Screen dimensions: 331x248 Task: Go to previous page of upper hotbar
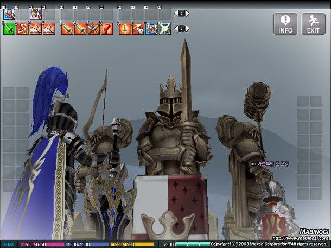pyautogui.click(x=176, y=14)
